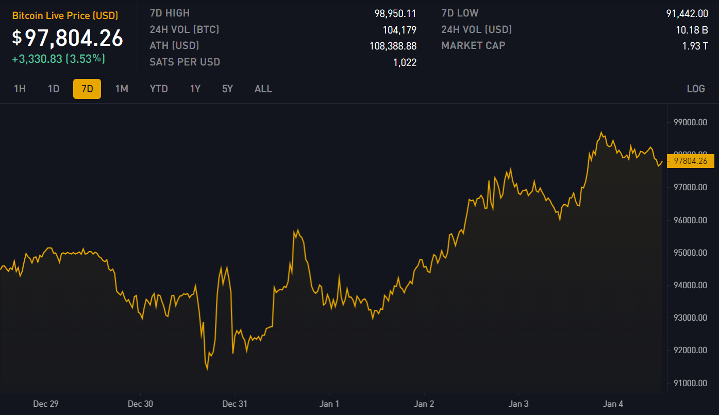Select the 1D timeframe tab
Screen dimensions: 719x415
54,89
